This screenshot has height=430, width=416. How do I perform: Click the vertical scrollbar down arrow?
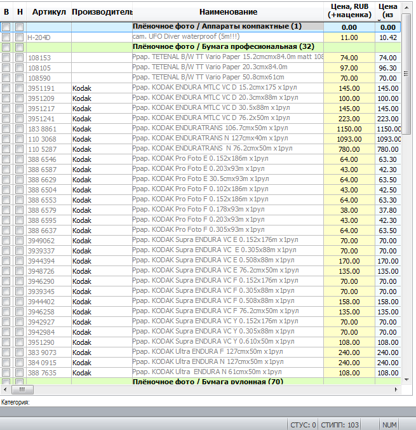[x=406, y=380]
